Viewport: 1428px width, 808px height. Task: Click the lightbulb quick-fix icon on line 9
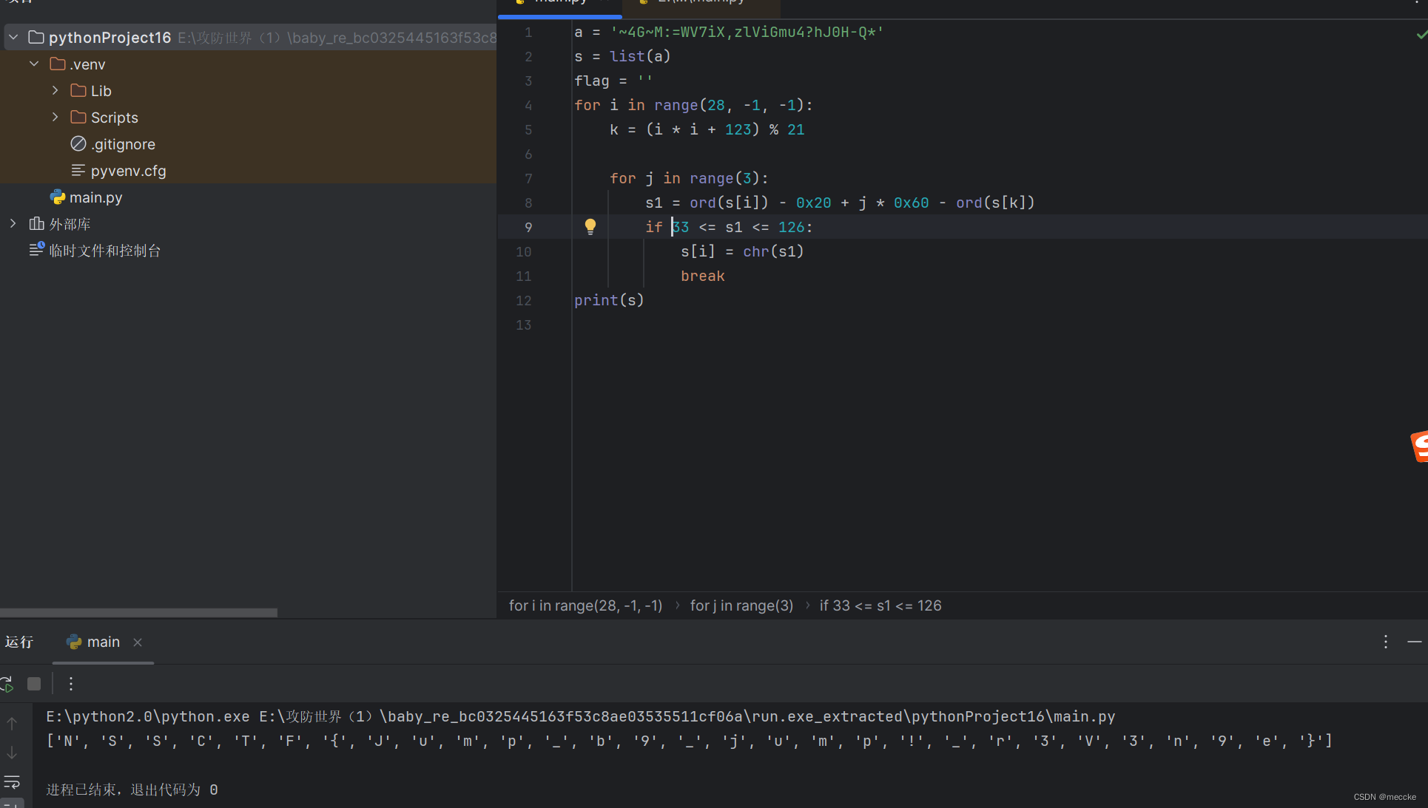(x=590, y=226)
